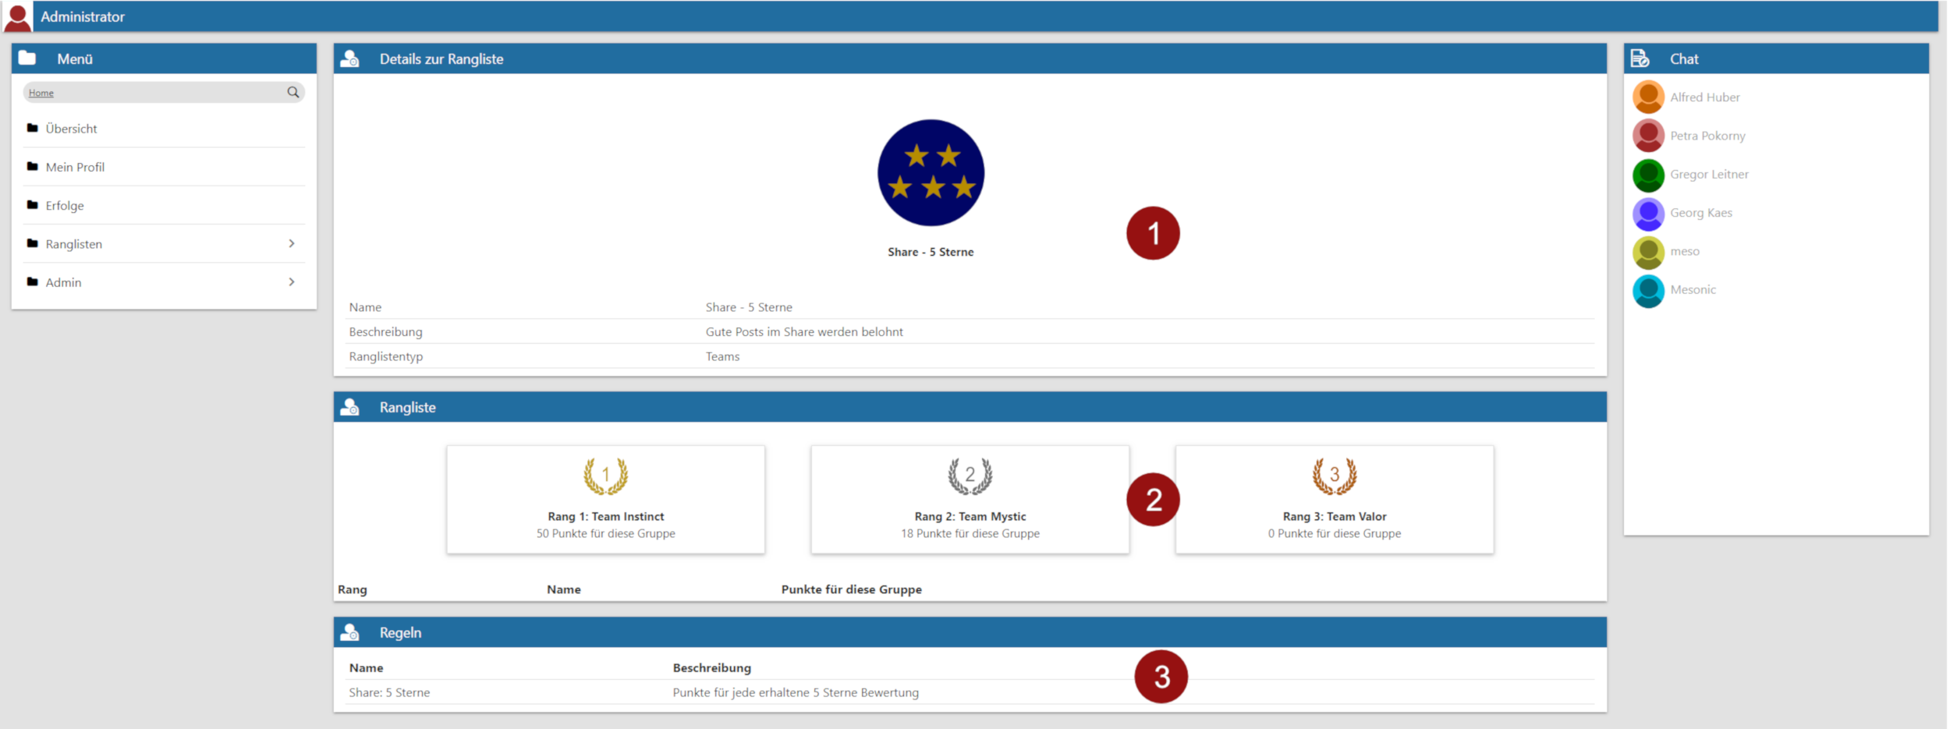1950x729 pixels.
Task: Click Gregor Leitner's green avatar
Action: 1648,175
